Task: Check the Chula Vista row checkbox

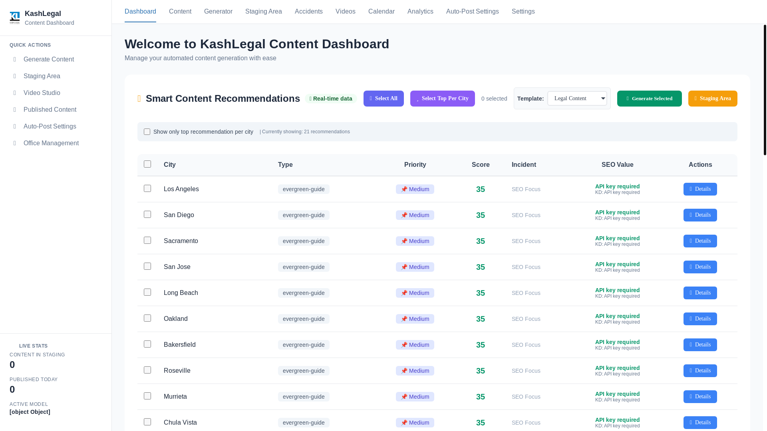Action: click(x=147, y=422)
